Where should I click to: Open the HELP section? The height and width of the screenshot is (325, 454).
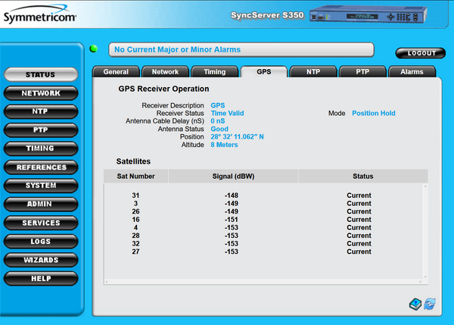(41, 279)
